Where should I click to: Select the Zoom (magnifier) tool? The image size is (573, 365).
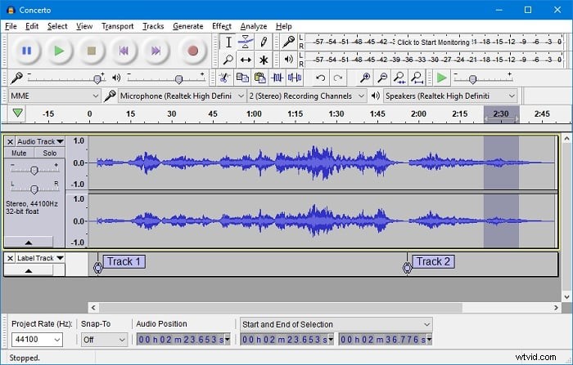[228, 60]
